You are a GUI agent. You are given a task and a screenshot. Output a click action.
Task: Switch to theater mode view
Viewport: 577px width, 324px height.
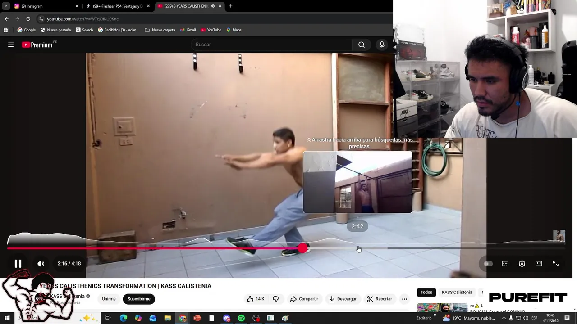[539, 264]
